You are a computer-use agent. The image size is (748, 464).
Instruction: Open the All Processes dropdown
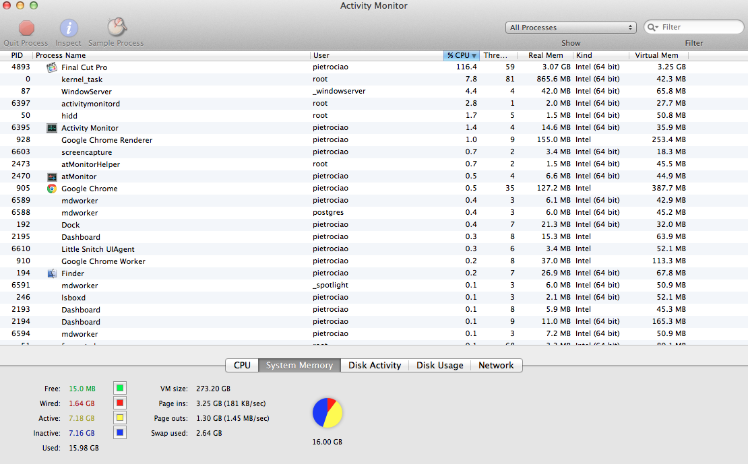[571, 28]
